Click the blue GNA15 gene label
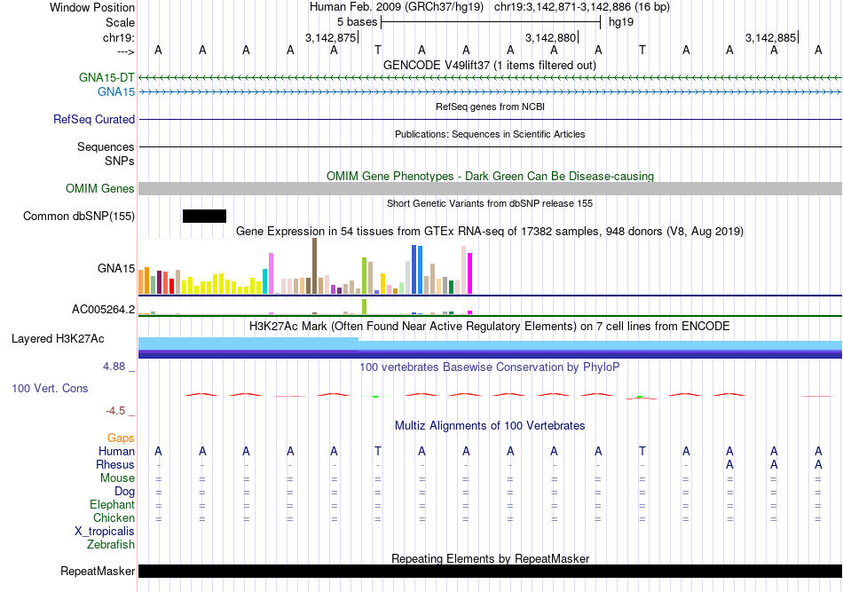Screen dimensions: 843x592 116,92
